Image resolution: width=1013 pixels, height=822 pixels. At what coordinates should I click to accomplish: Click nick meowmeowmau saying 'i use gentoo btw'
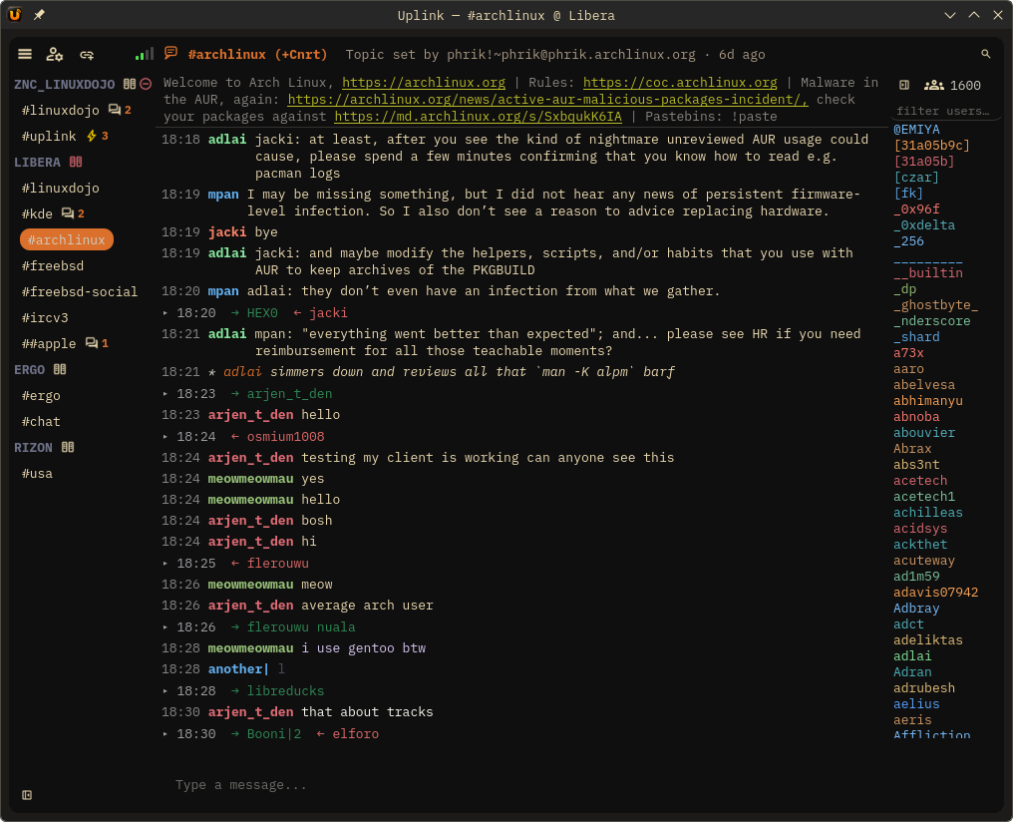[x=250, y=647]
